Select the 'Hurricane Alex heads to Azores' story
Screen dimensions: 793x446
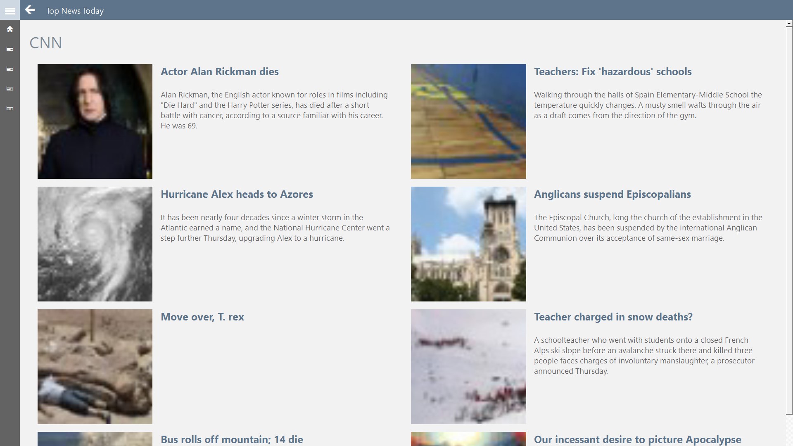coord(236,194)
